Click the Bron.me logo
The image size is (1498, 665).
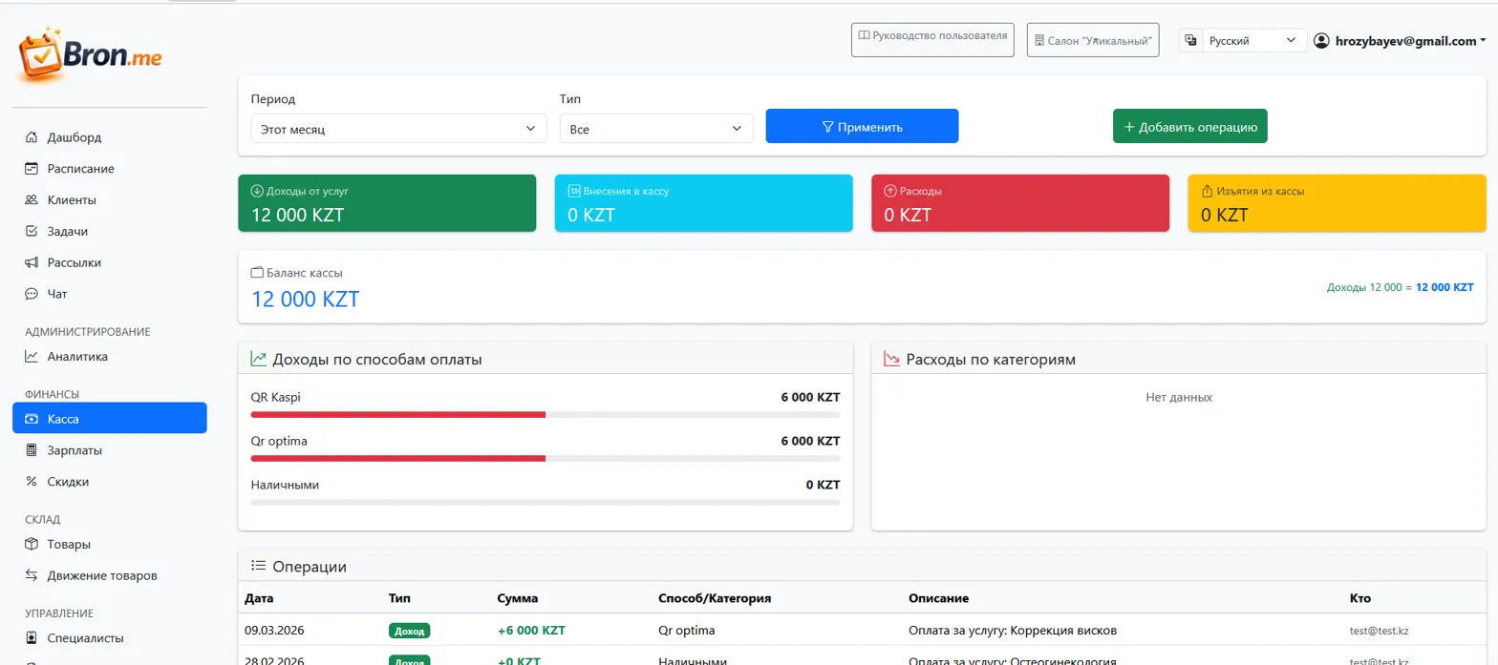click(x=91, y=55)
